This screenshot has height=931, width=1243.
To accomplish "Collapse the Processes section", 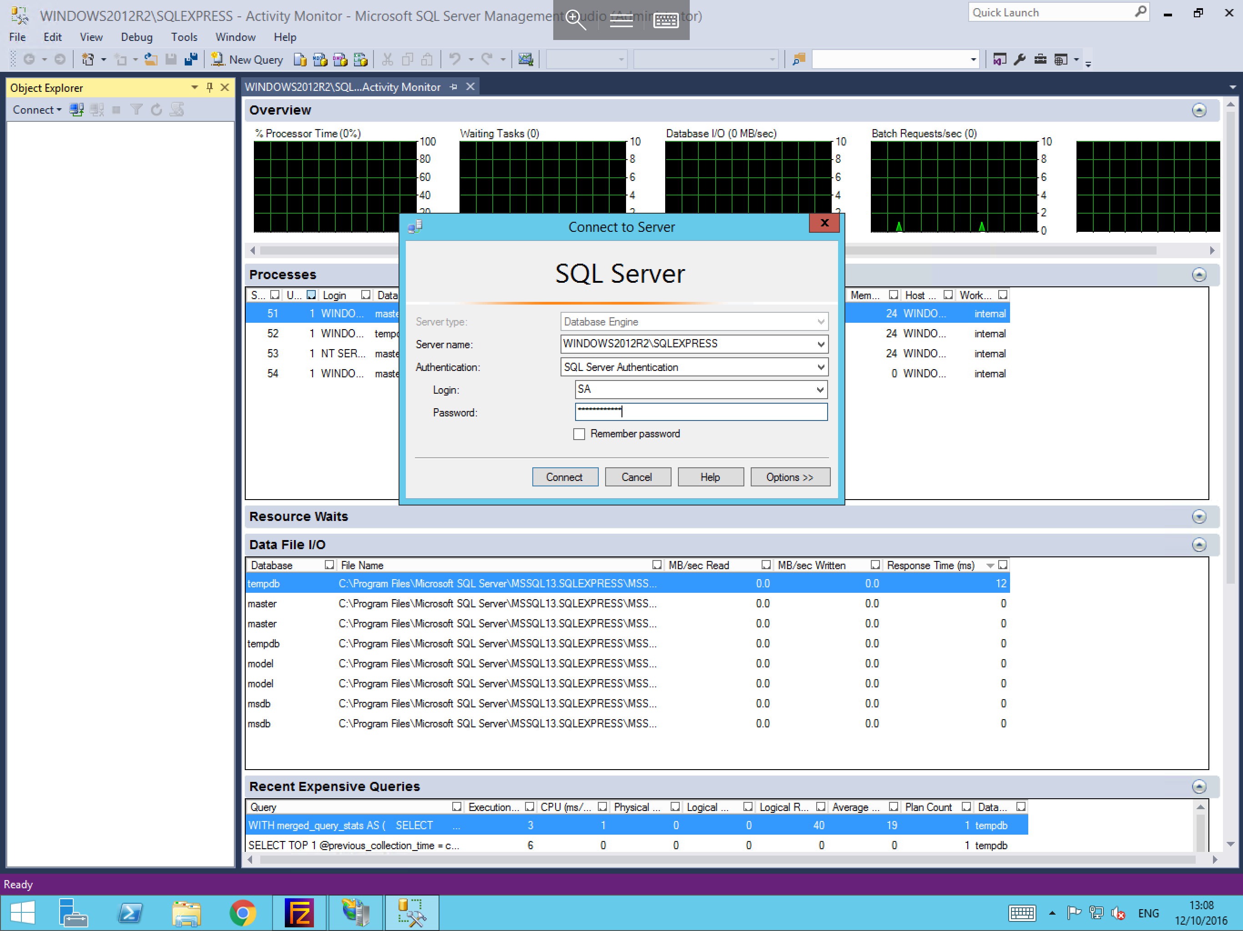I will (1199, 275).
